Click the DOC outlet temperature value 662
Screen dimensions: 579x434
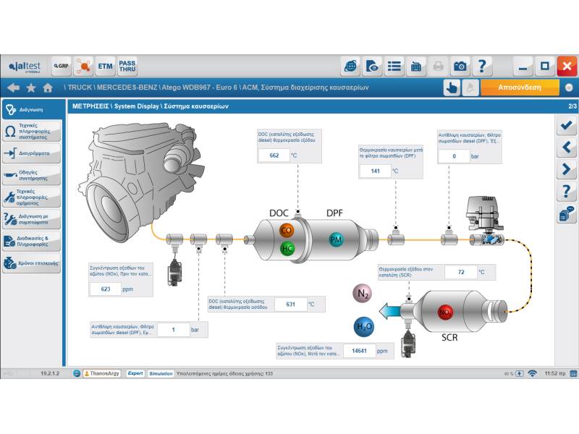click(274, 155)
